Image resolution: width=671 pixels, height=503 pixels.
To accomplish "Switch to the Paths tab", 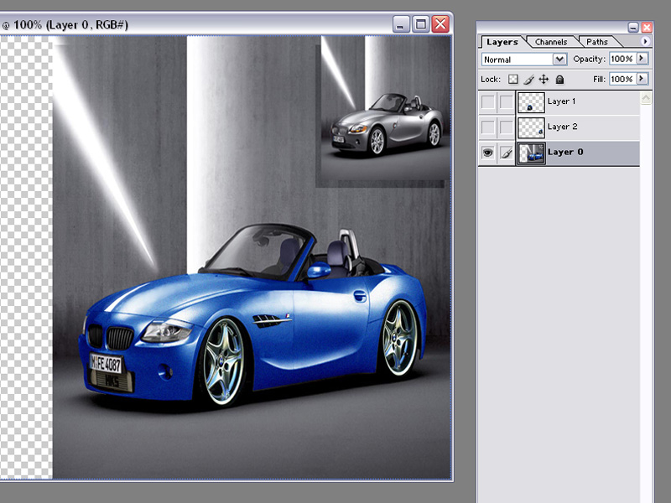I will [597, 42].
